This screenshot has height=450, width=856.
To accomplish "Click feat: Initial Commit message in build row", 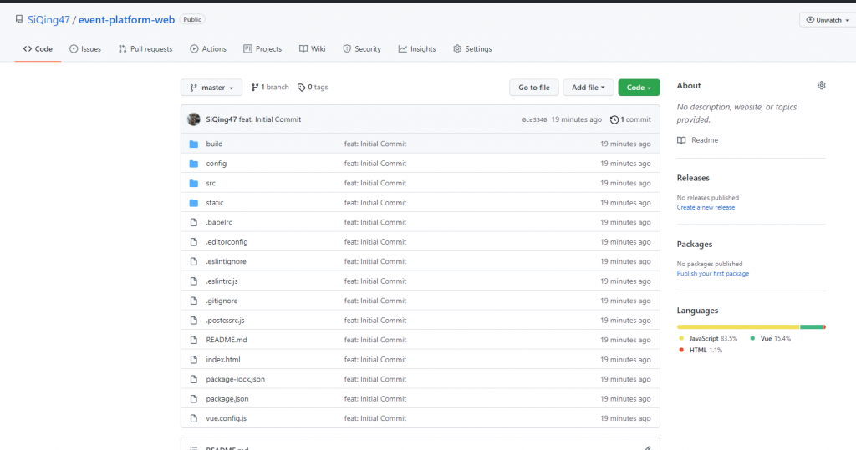I will point(375,144).
